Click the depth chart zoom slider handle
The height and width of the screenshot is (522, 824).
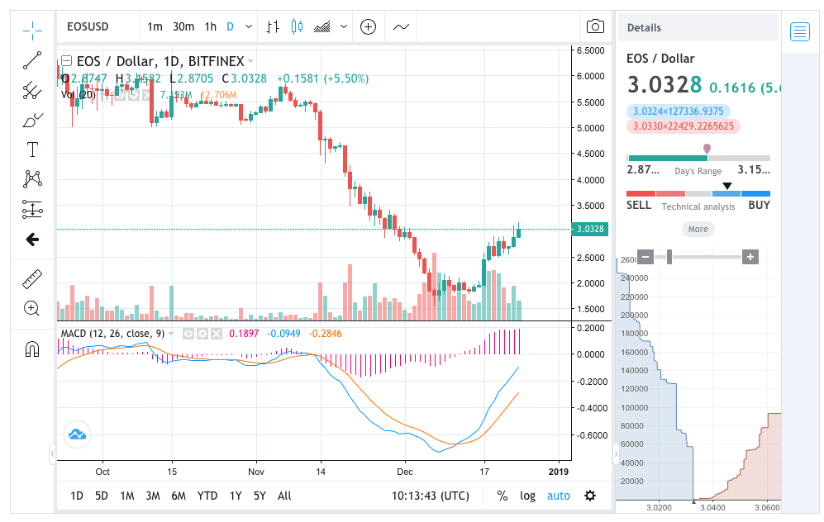pos(669,257)
